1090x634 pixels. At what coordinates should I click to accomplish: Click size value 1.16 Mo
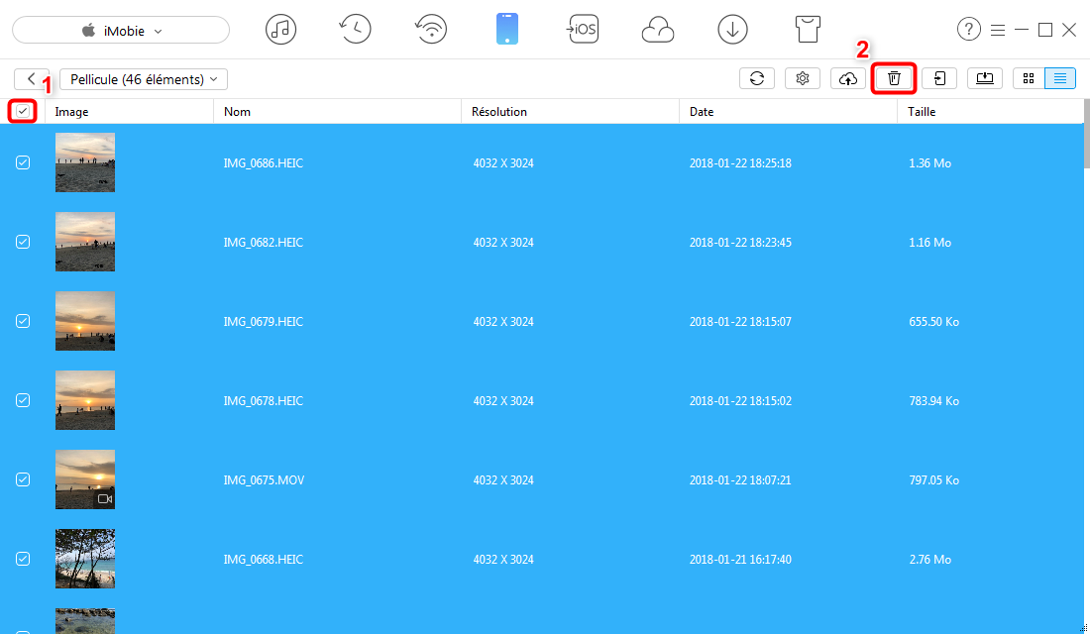[x=930, y=243]
